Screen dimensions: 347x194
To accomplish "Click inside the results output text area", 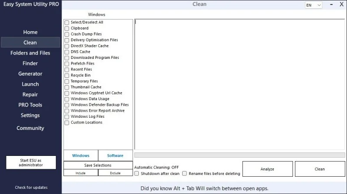I will coord(240,84).
